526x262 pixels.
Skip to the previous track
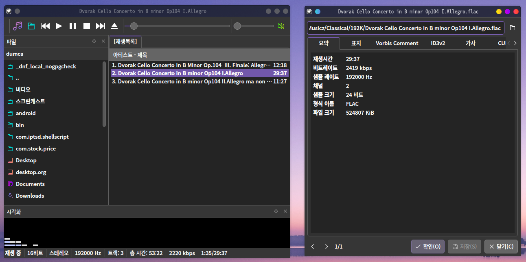point(45,26)
